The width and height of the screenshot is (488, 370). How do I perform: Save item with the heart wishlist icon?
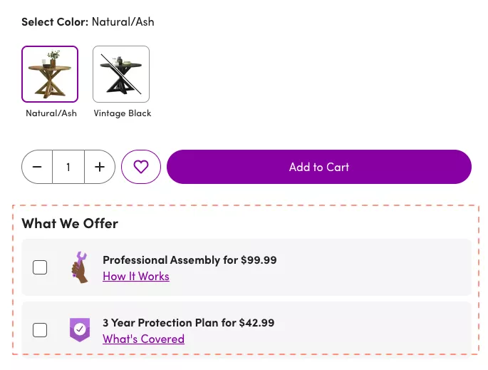click(x=141, y=167)
